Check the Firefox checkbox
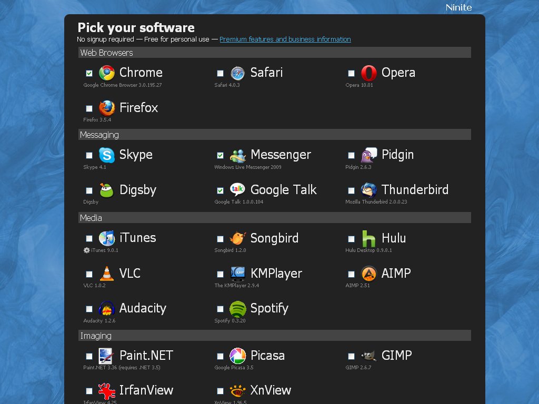Image resolution: width=539 pixels, height=404 pixels. coord(89,108)
